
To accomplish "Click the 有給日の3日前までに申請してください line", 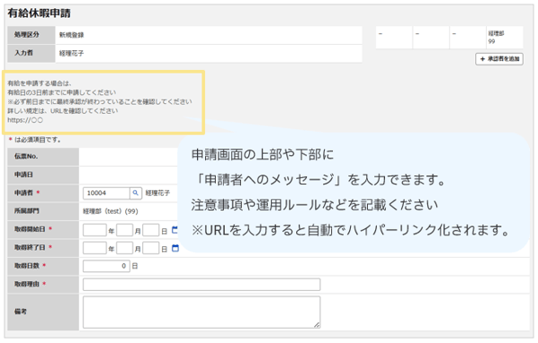I will (62, 92).
